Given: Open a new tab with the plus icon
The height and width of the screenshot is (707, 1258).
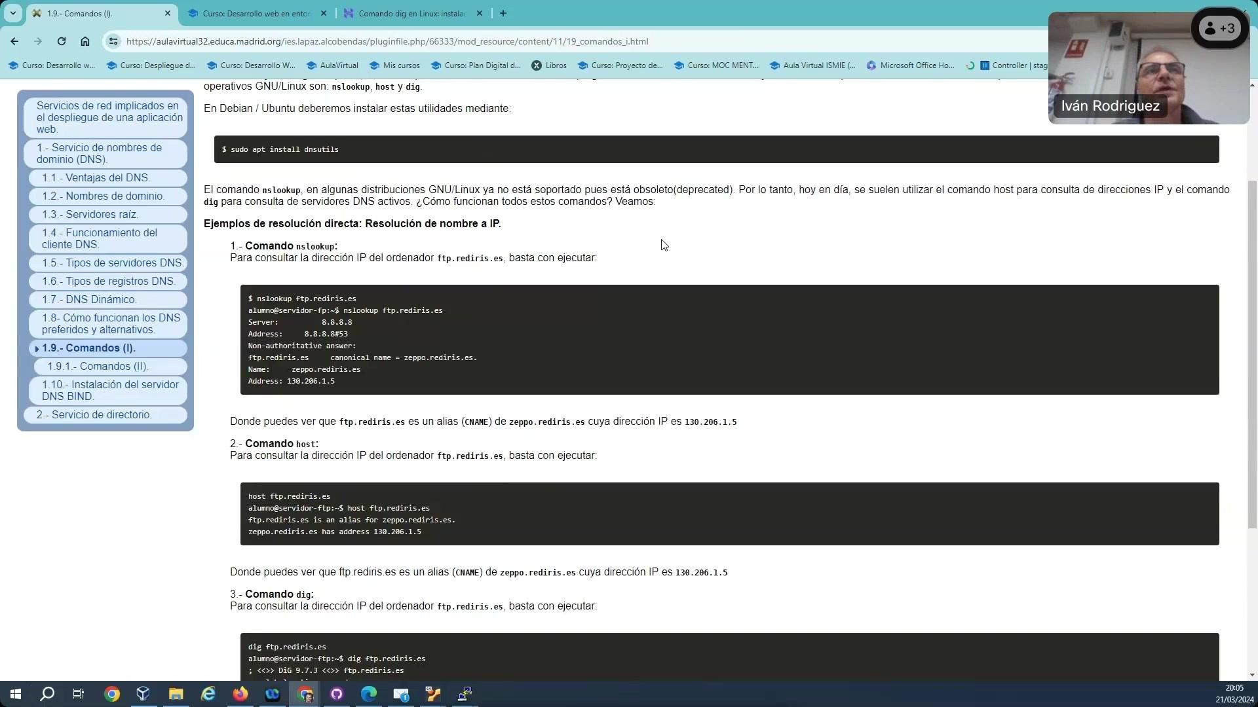Looking at the screenshot, I should pos(503,13).
